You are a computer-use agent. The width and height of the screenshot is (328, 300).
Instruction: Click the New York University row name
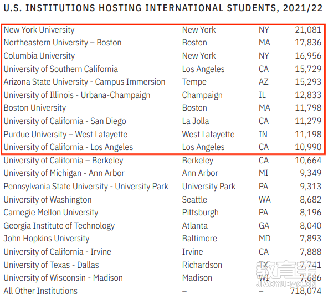coord(39,30)
